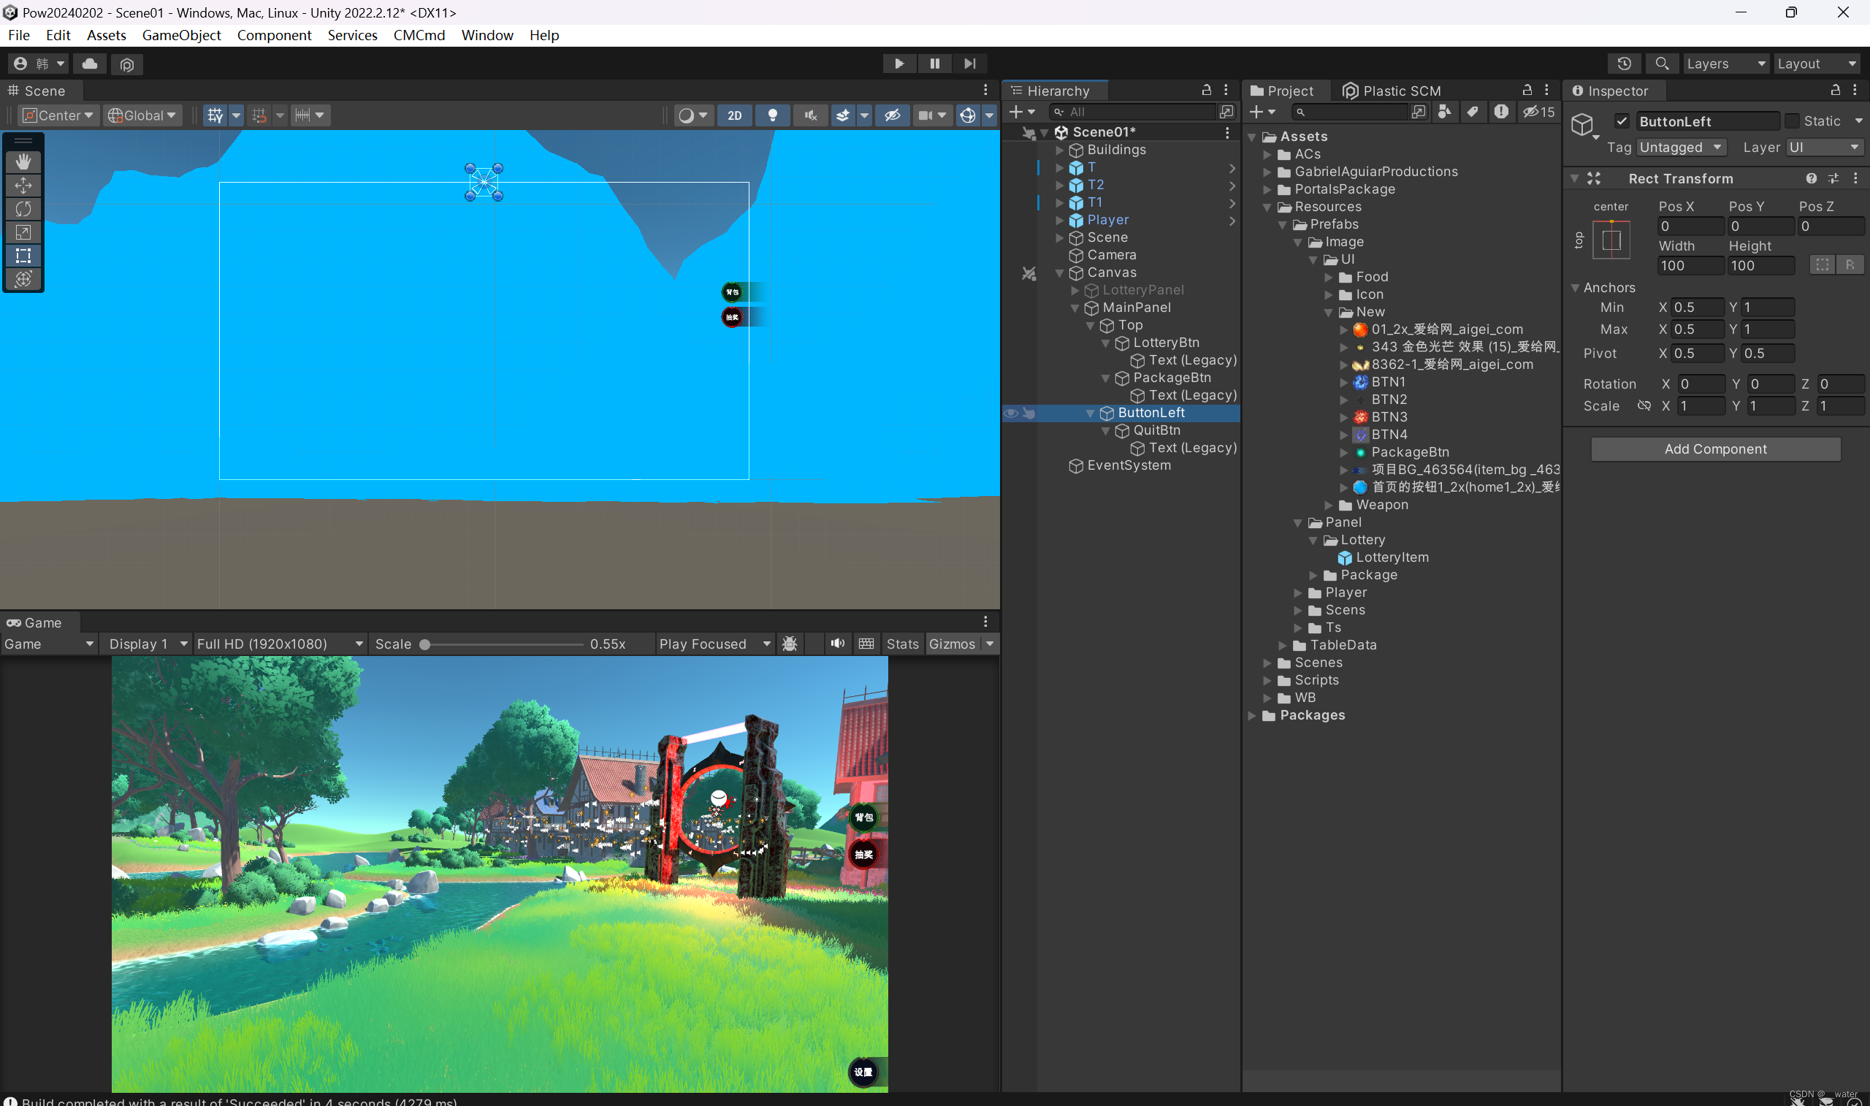Expand the Player object in the Hierarchy
This screenshot has height=1106, width=1870.
click(x=1058, y=220)
